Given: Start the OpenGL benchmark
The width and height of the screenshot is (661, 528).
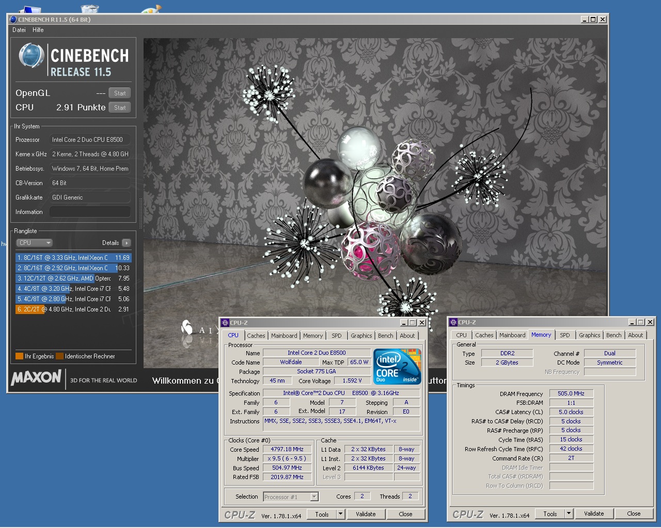Looking at the screenshot, I should 120,93.
